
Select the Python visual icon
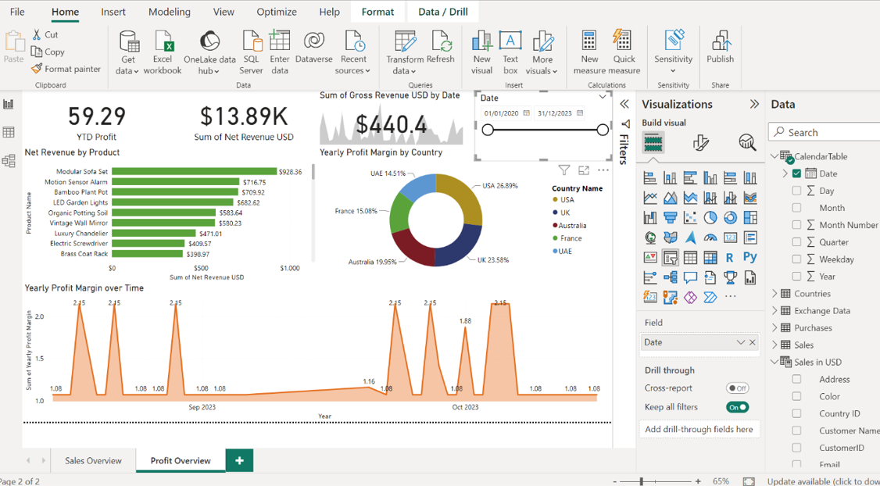[x=749, y=257]
